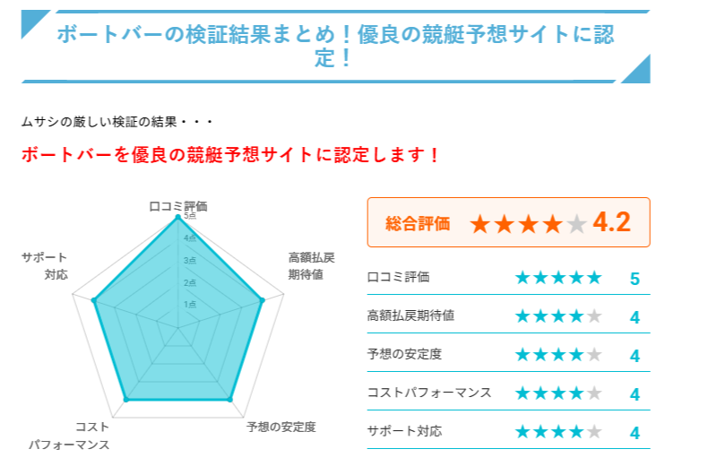717x475 pixels.
Task: Click the ボートバーの検証結果まとめ heading text
Action: pos(335,46)
